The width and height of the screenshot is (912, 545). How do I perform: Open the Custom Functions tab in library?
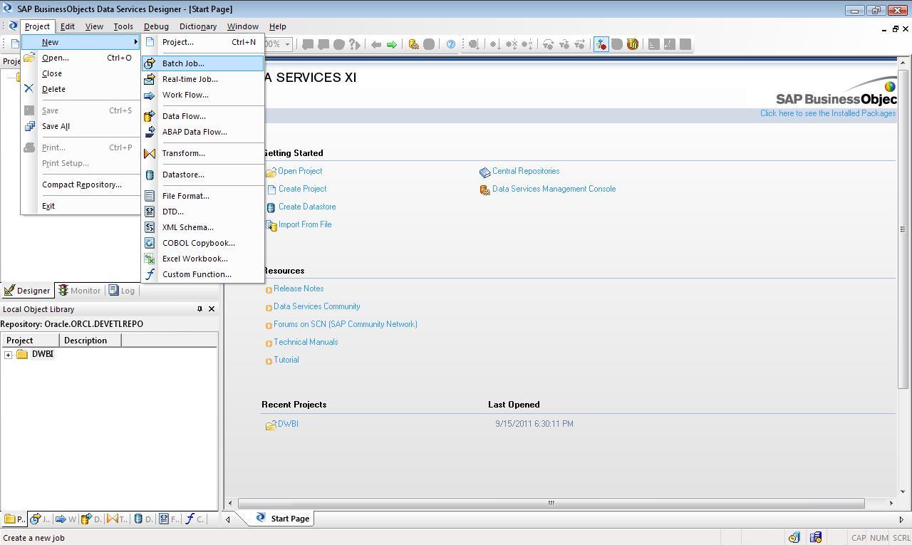pyautogui.click(x=195, y=519)
